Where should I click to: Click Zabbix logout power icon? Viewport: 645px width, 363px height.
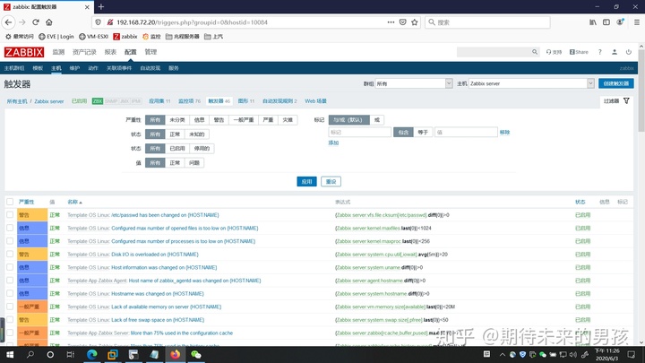[629, 52]
